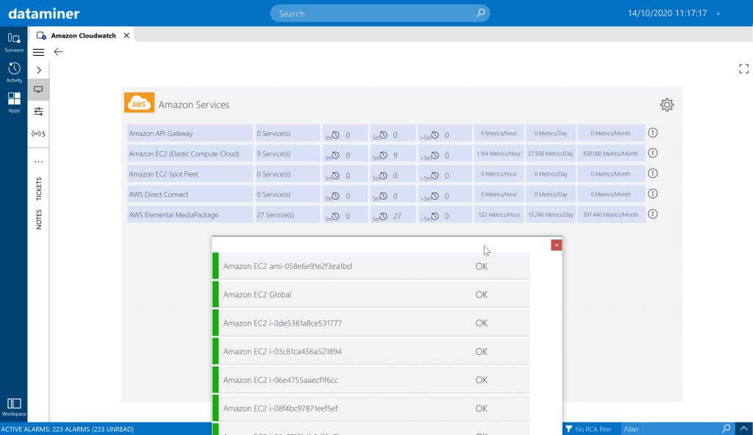Go back with the left arrow
This screenshot has height=435, width=753.
point(58,52)
